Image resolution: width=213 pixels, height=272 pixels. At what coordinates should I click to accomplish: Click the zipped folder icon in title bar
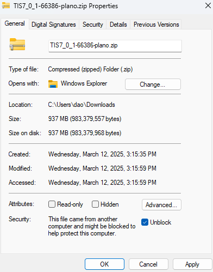coord(6,5)
